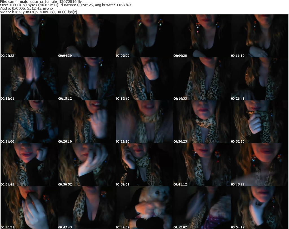Open the frame at 00:17:40

(x=144, y=79)
